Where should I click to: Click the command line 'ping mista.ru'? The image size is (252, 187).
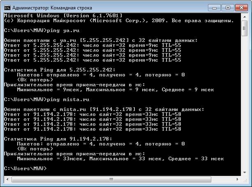pos(46,99)
